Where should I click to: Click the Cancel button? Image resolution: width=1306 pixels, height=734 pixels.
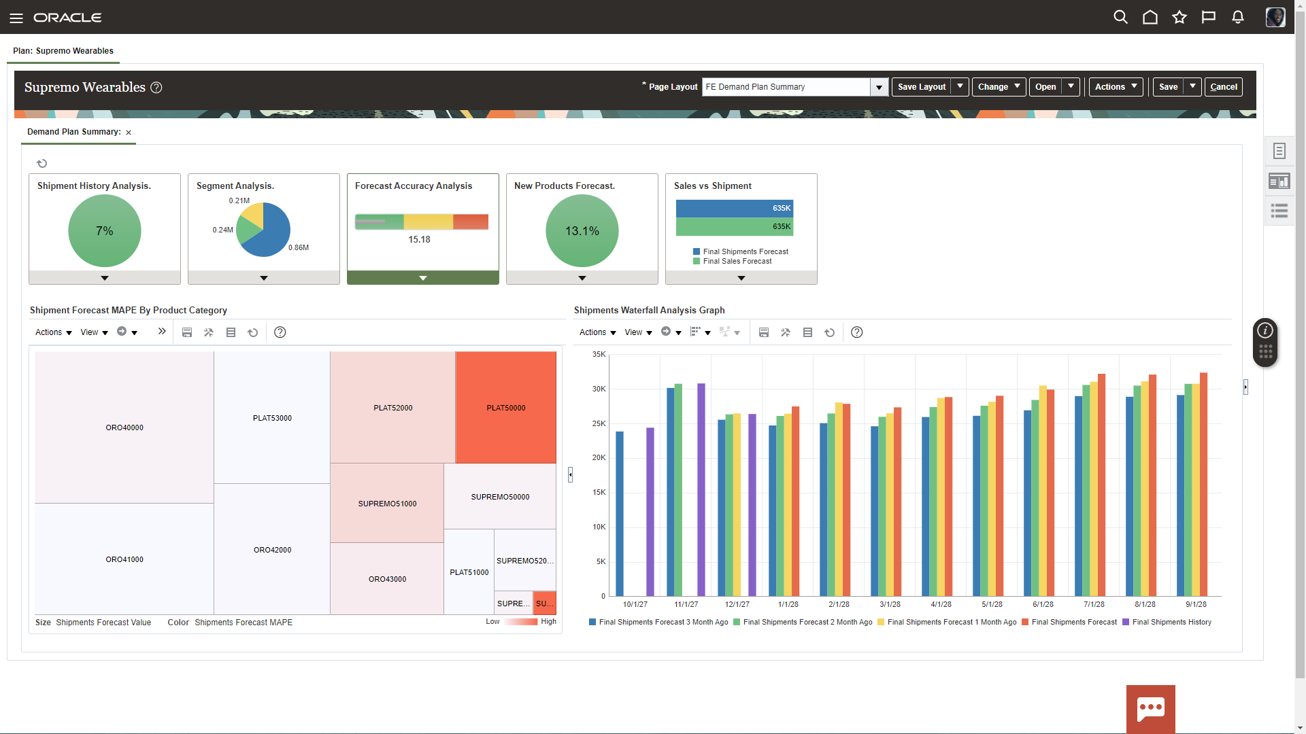[1223, 87]
